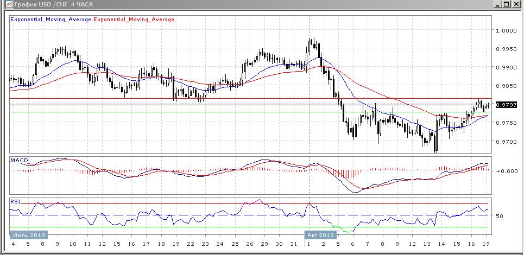Screen dimensions: 524x255
Task: Click the Авг 2019 month marker
Action: click(x=319, y=235)
